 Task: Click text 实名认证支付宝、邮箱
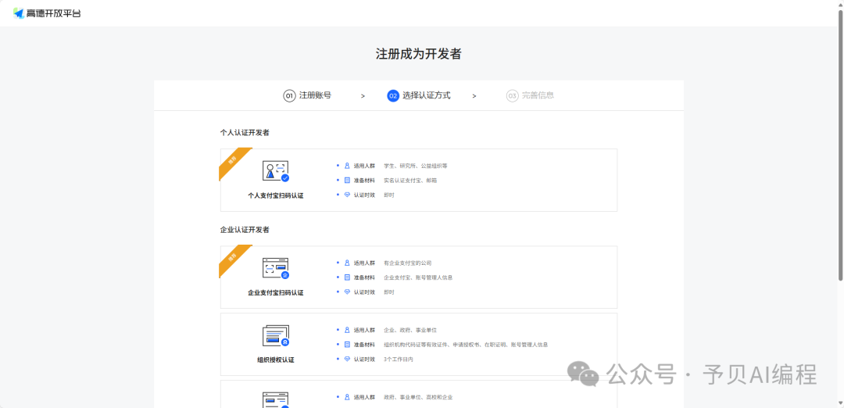coord(410,181)
